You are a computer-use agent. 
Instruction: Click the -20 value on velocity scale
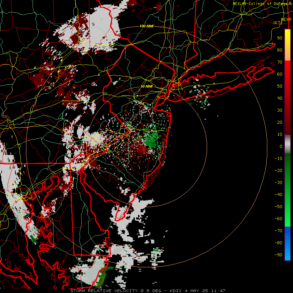pyautogui.click(x=278, y=170)
